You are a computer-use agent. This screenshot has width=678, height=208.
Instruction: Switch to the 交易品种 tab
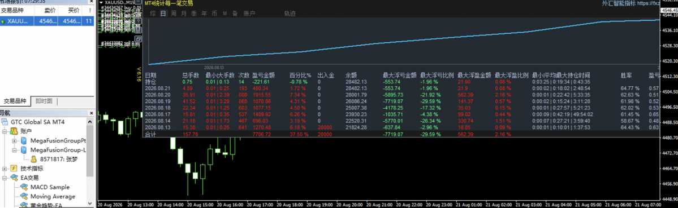(16, 101)
